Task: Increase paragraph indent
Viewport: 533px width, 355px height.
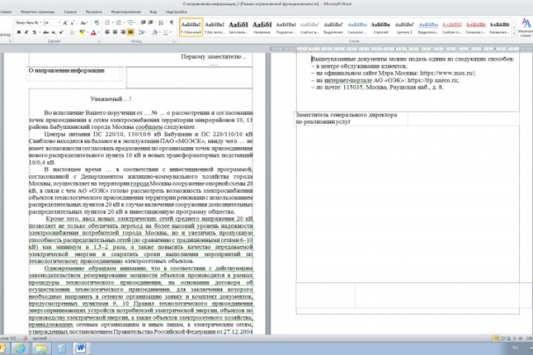Action: [150, 23]
